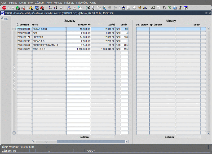Click the EUR currency cell
Viewport: 212px width, 154px height.
click(x=118, y=45)
